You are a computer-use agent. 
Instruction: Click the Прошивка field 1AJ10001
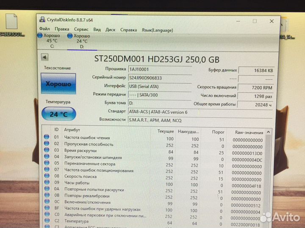coord(160,69)
